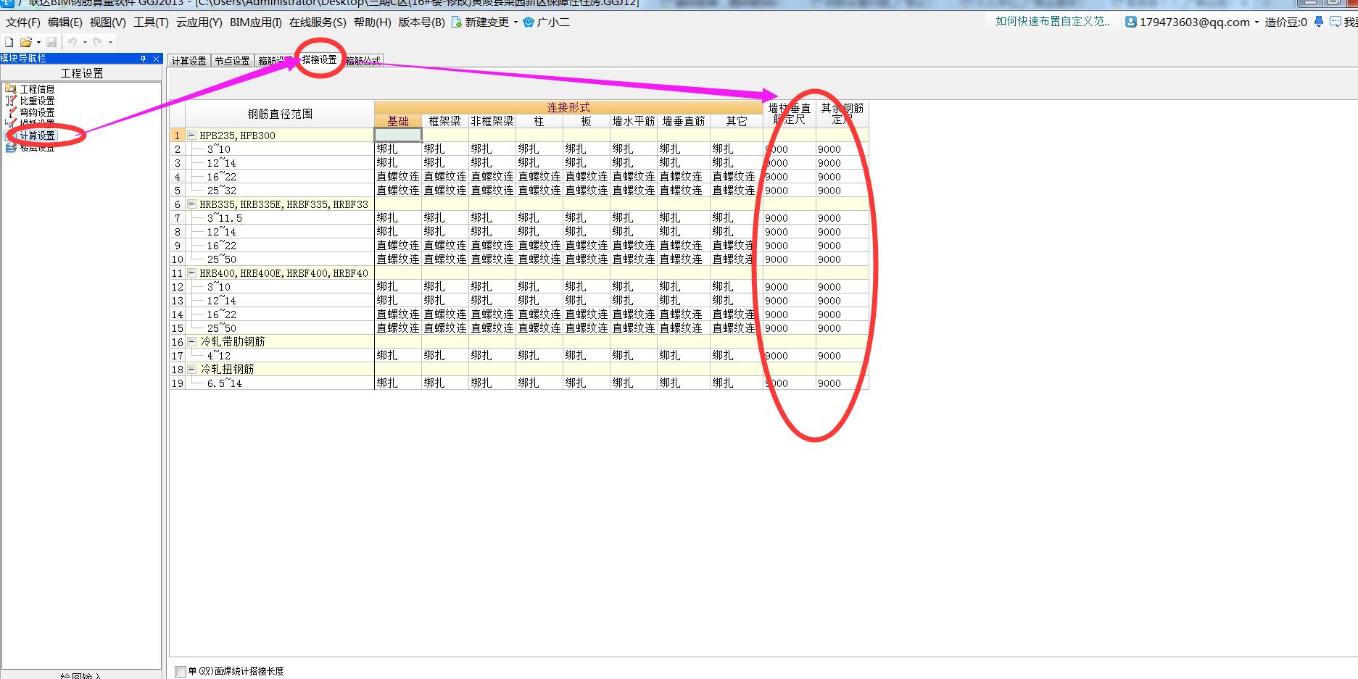Open the 在线服务(S) menu
Image resolution: width=1358 pixels, height=679 pixels.
318,22
